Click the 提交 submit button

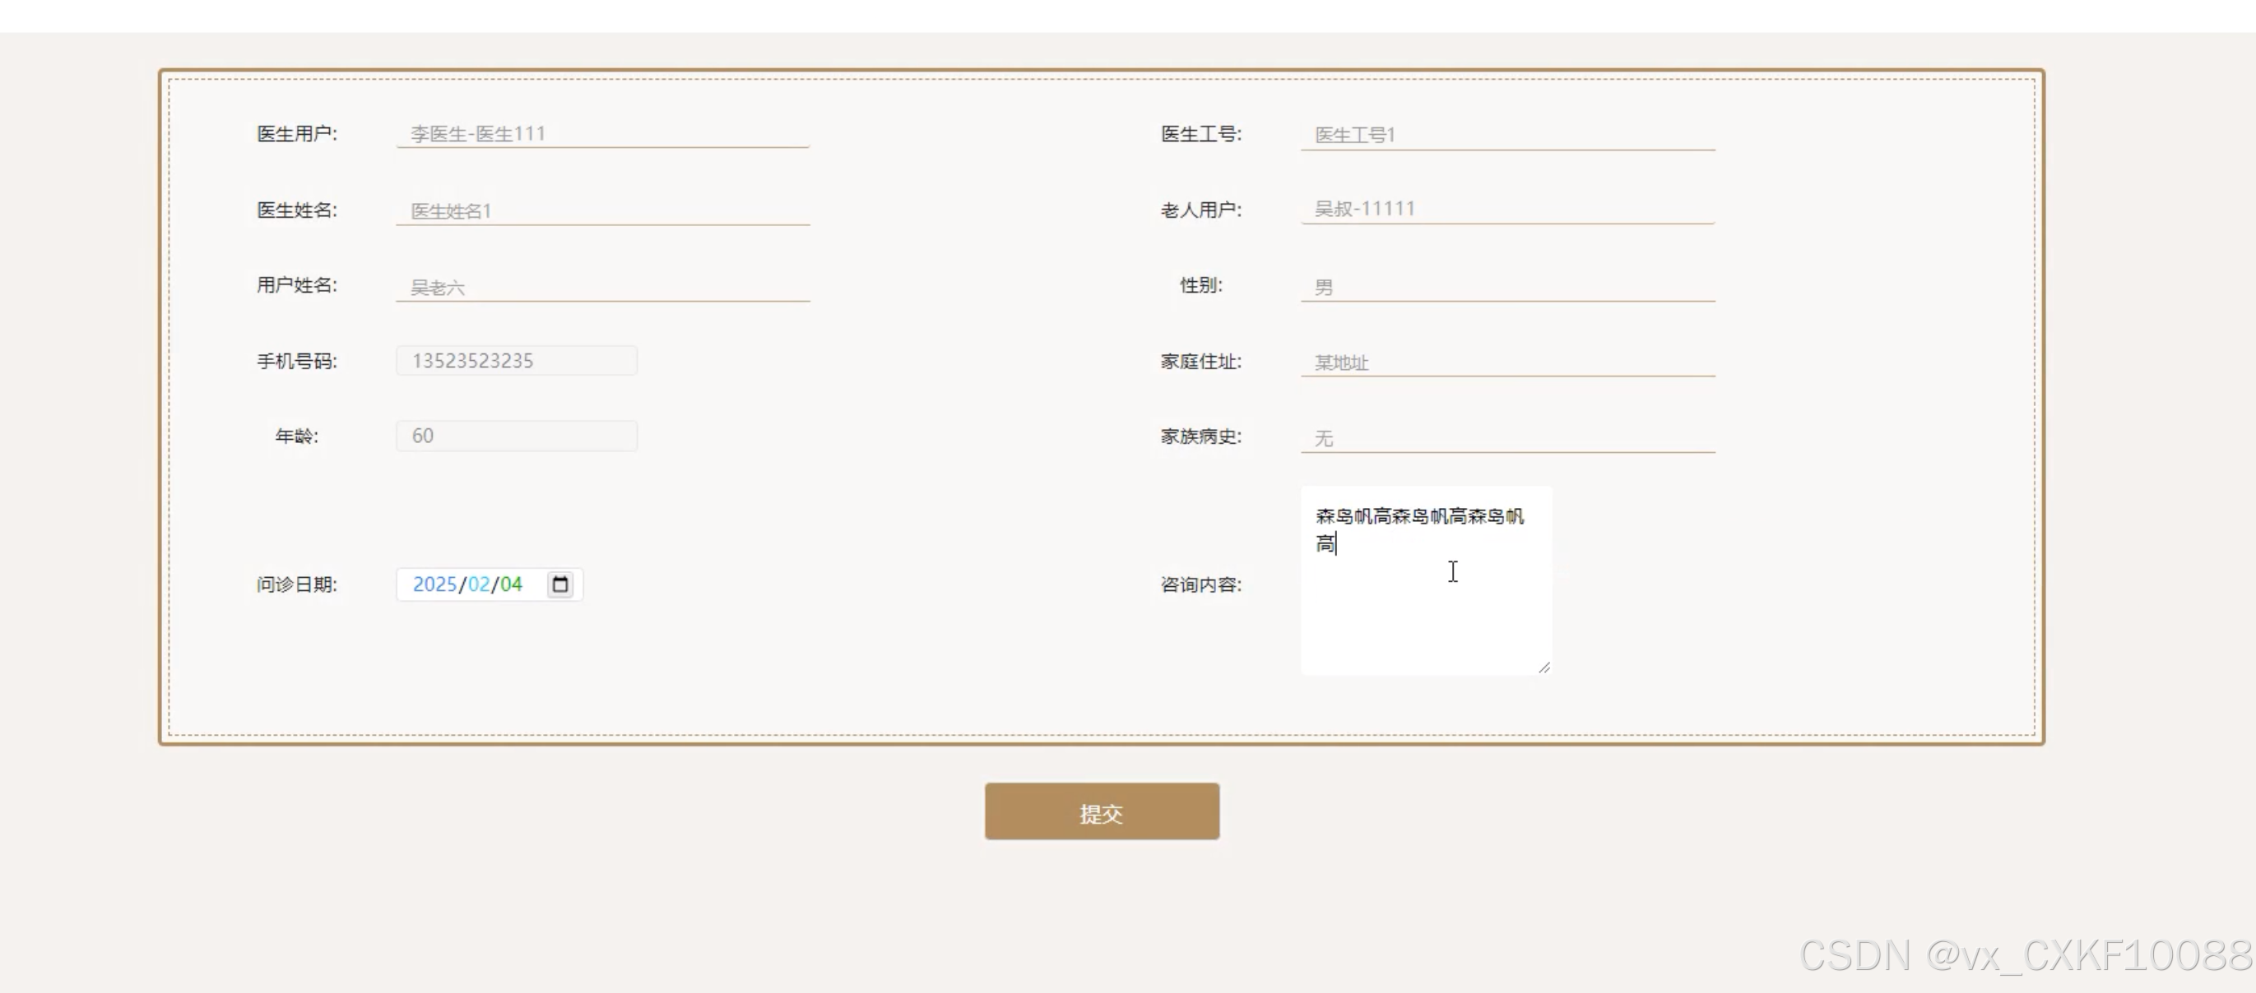[x=1101, y=812]
